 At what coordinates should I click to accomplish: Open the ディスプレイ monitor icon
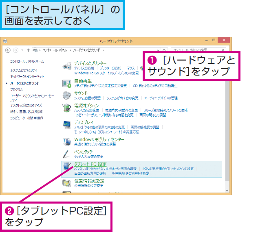[x=67, y=125]
